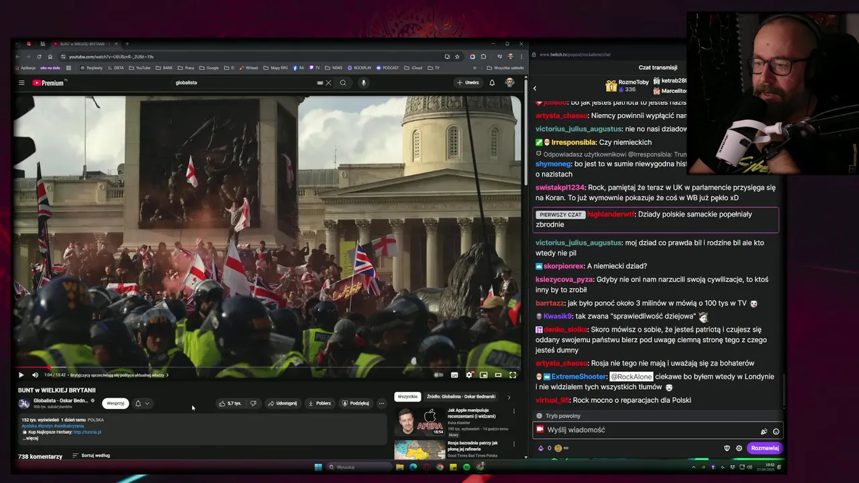
Task: Open the Wszystkie zakładki folder
Action: (505, 68)
